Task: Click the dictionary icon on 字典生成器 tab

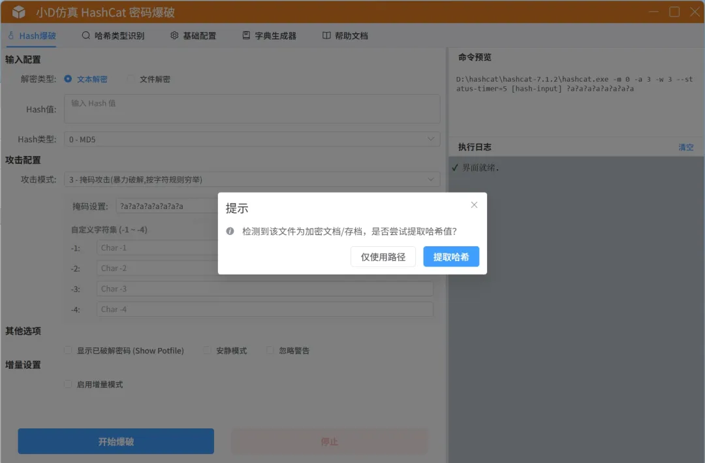Action: point(246,35)
